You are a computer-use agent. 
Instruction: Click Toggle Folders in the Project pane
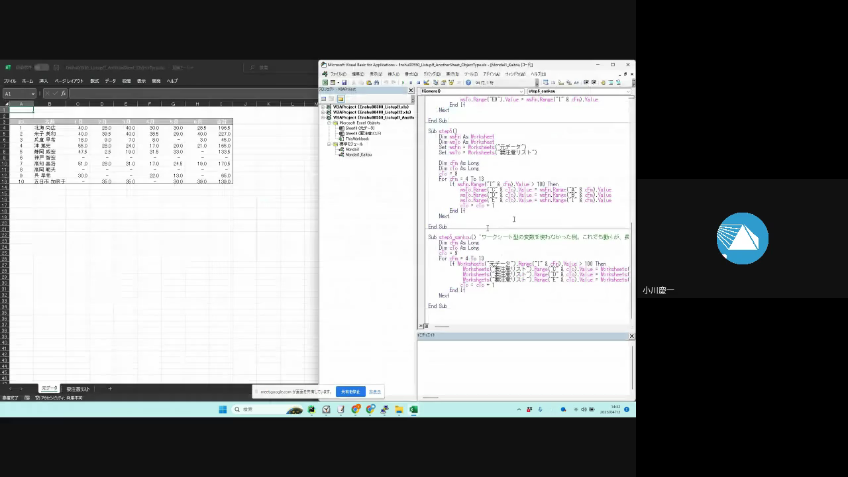(341, 99)
